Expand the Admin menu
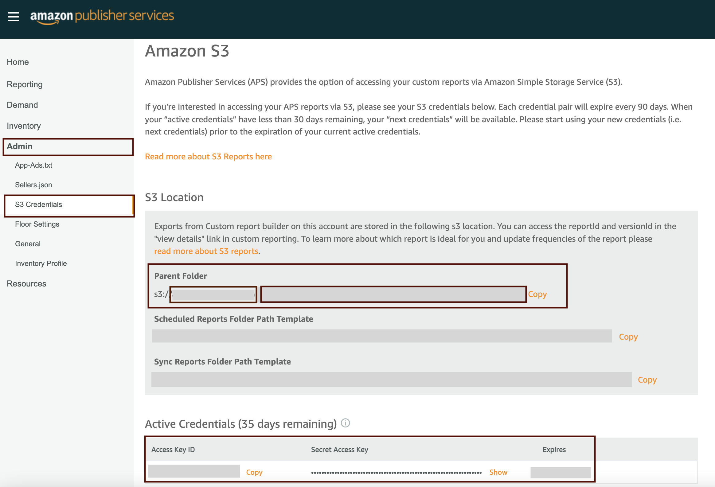Viewport: 715px width, 487px height. [x=20, y=146]
